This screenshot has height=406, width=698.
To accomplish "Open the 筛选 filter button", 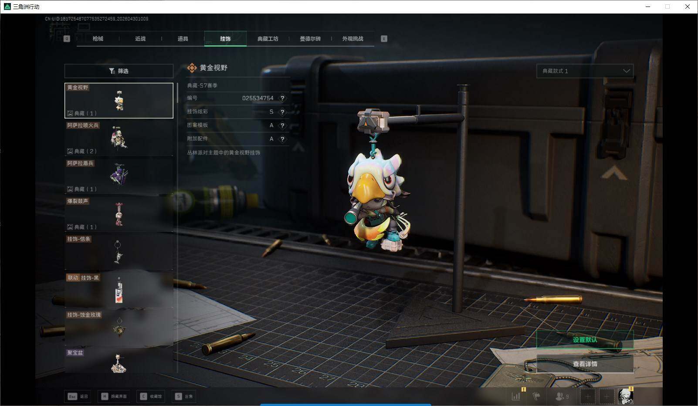I will pos(119,71).
